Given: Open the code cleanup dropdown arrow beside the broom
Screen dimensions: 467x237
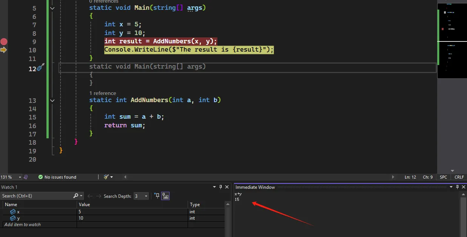Looking at the screenshot, I should pos(111,177).
